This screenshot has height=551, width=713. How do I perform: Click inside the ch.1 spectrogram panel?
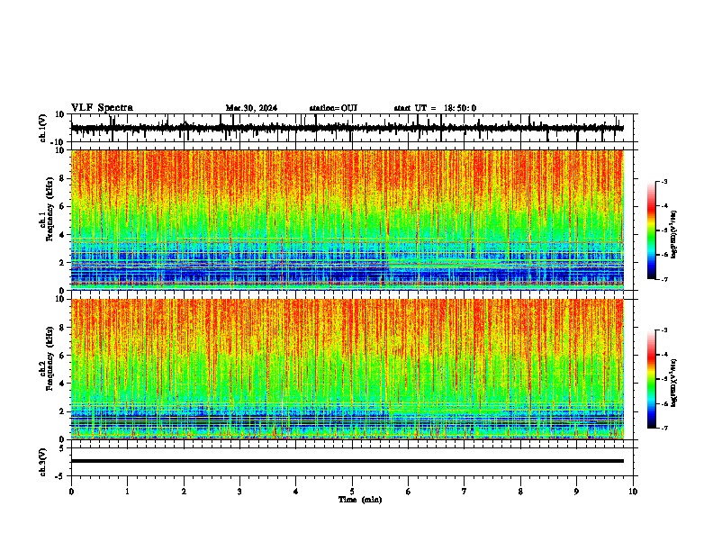pos(347,220)
